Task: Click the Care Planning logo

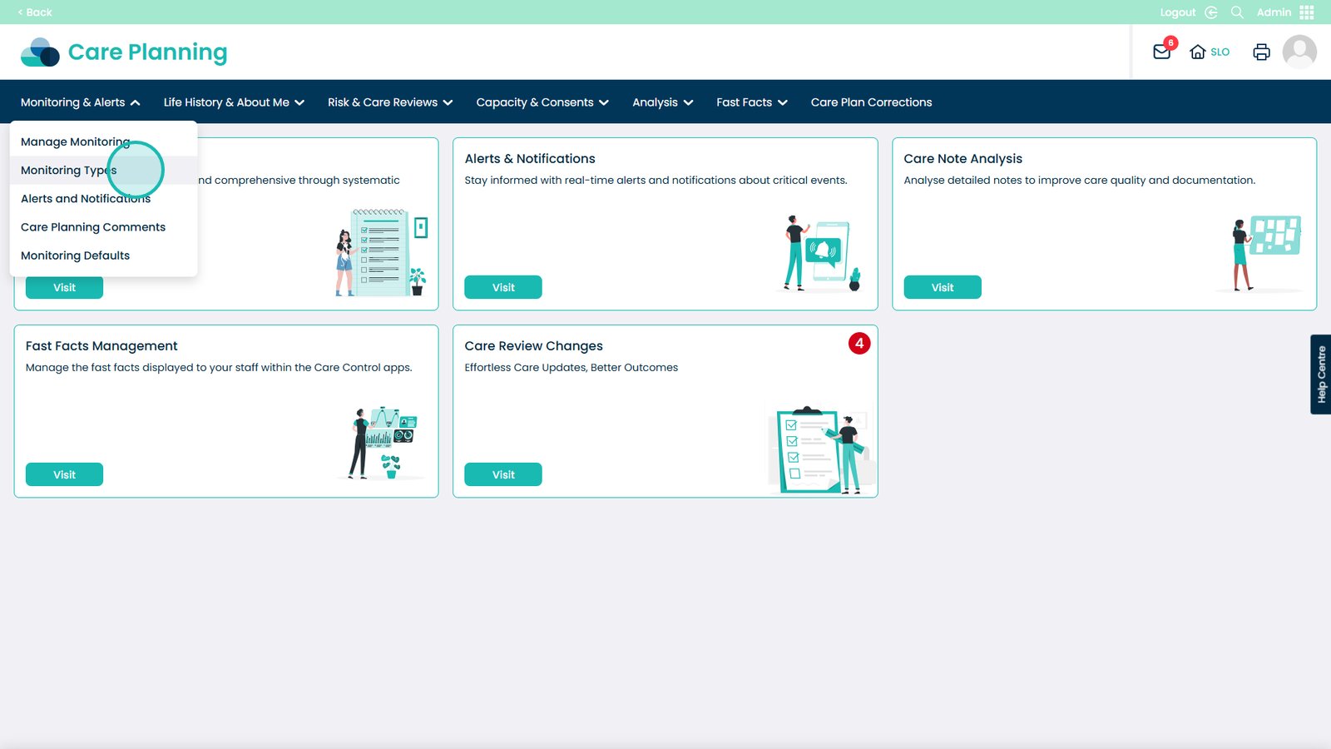Action: point(124,52)
